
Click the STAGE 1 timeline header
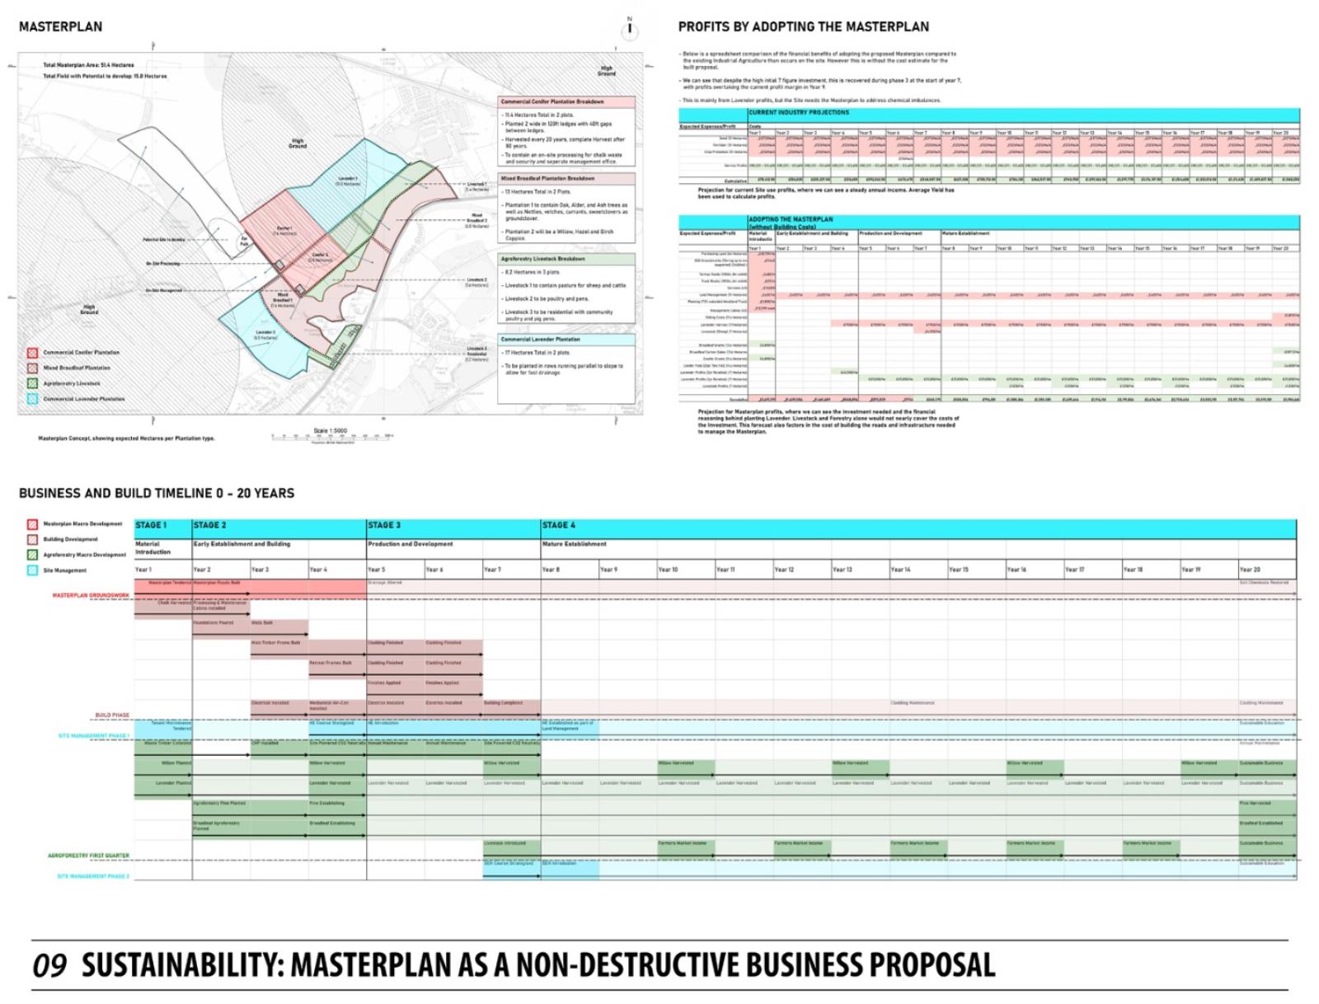point(162,529)
